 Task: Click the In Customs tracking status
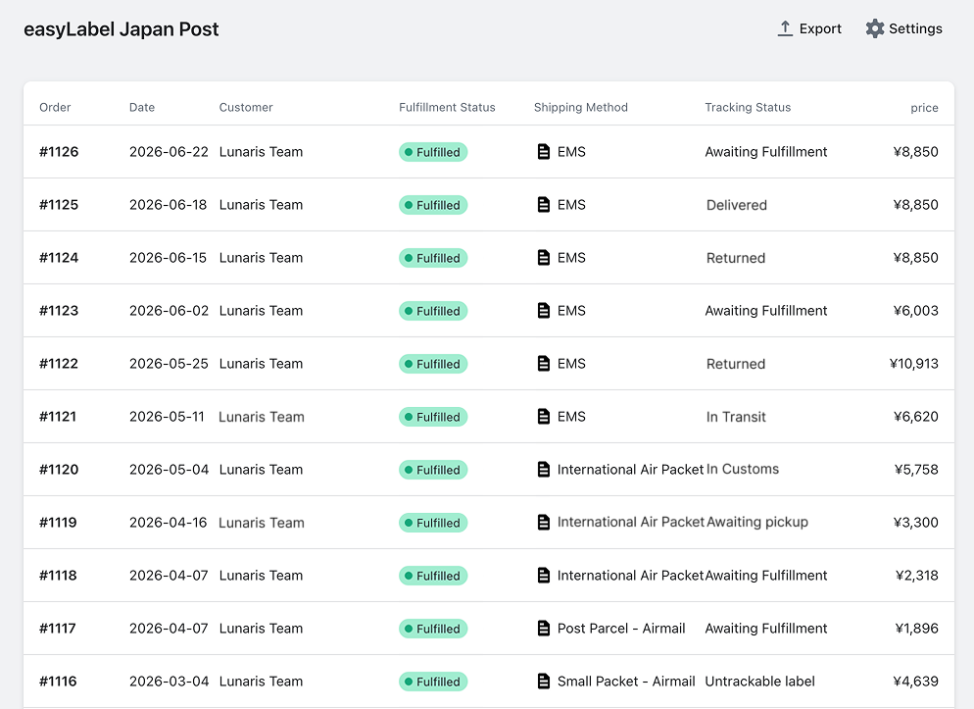pos(743,469)
